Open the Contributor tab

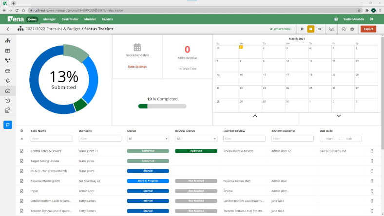coord(70,19)
